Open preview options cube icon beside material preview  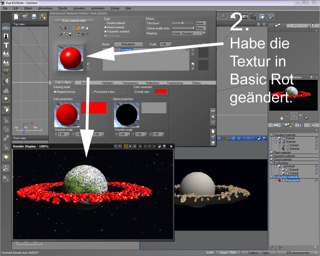tap(88, 64)
